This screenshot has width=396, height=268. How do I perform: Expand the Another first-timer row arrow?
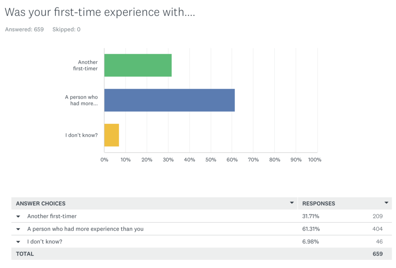18,216
